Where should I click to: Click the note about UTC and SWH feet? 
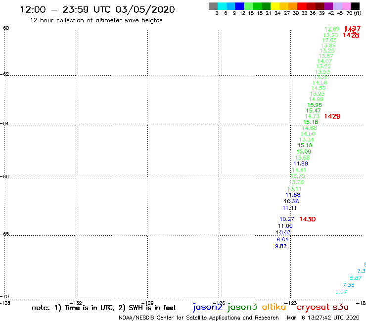[x=104, y=308]
